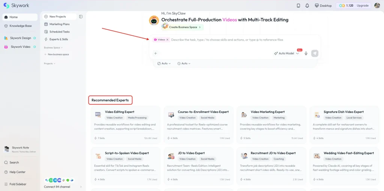Viewport: 384px width, 191px height.
Task: Click Course-to-Enrollment Video Expert icon
Action: (x=171, y=114)
